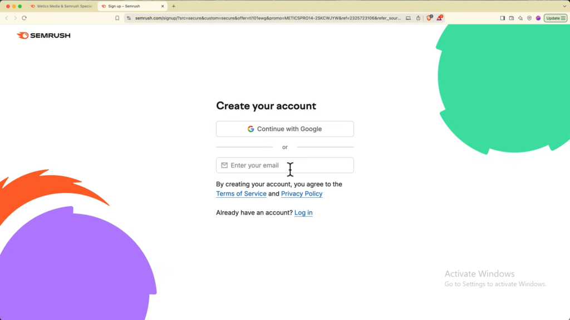
Task: Open Leo AI assistant star icon
Action: [520, 18]
